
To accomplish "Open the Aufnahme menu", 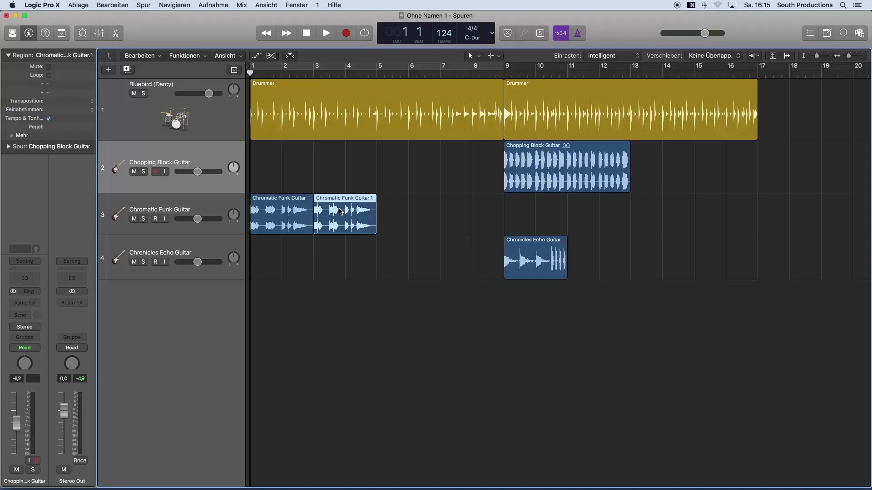I will [x=213, y=5].
